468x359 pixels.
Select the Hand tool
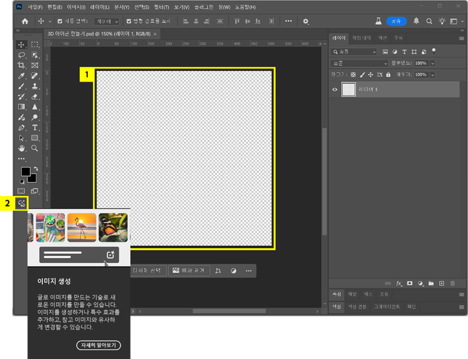click(21, 148)
